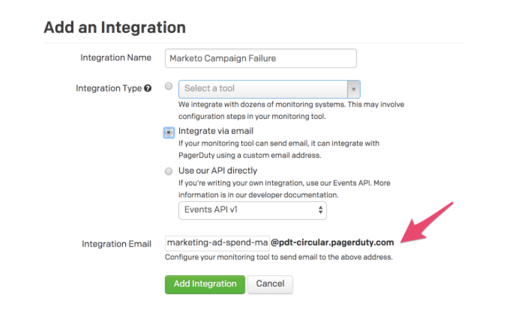Select the Use our API directly radio button
Viewport: 506px width, 325px height.
tap(169, 171)
